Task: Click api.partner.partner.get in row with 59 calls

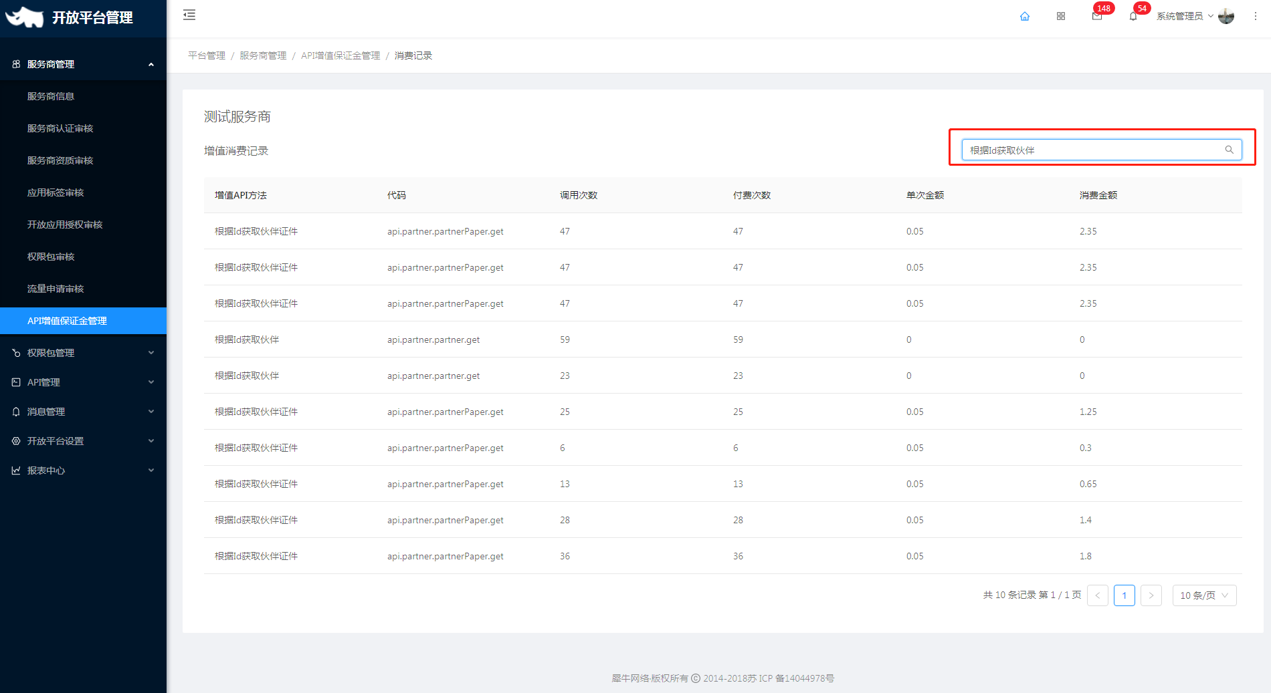Action: (x=433, y=339)
